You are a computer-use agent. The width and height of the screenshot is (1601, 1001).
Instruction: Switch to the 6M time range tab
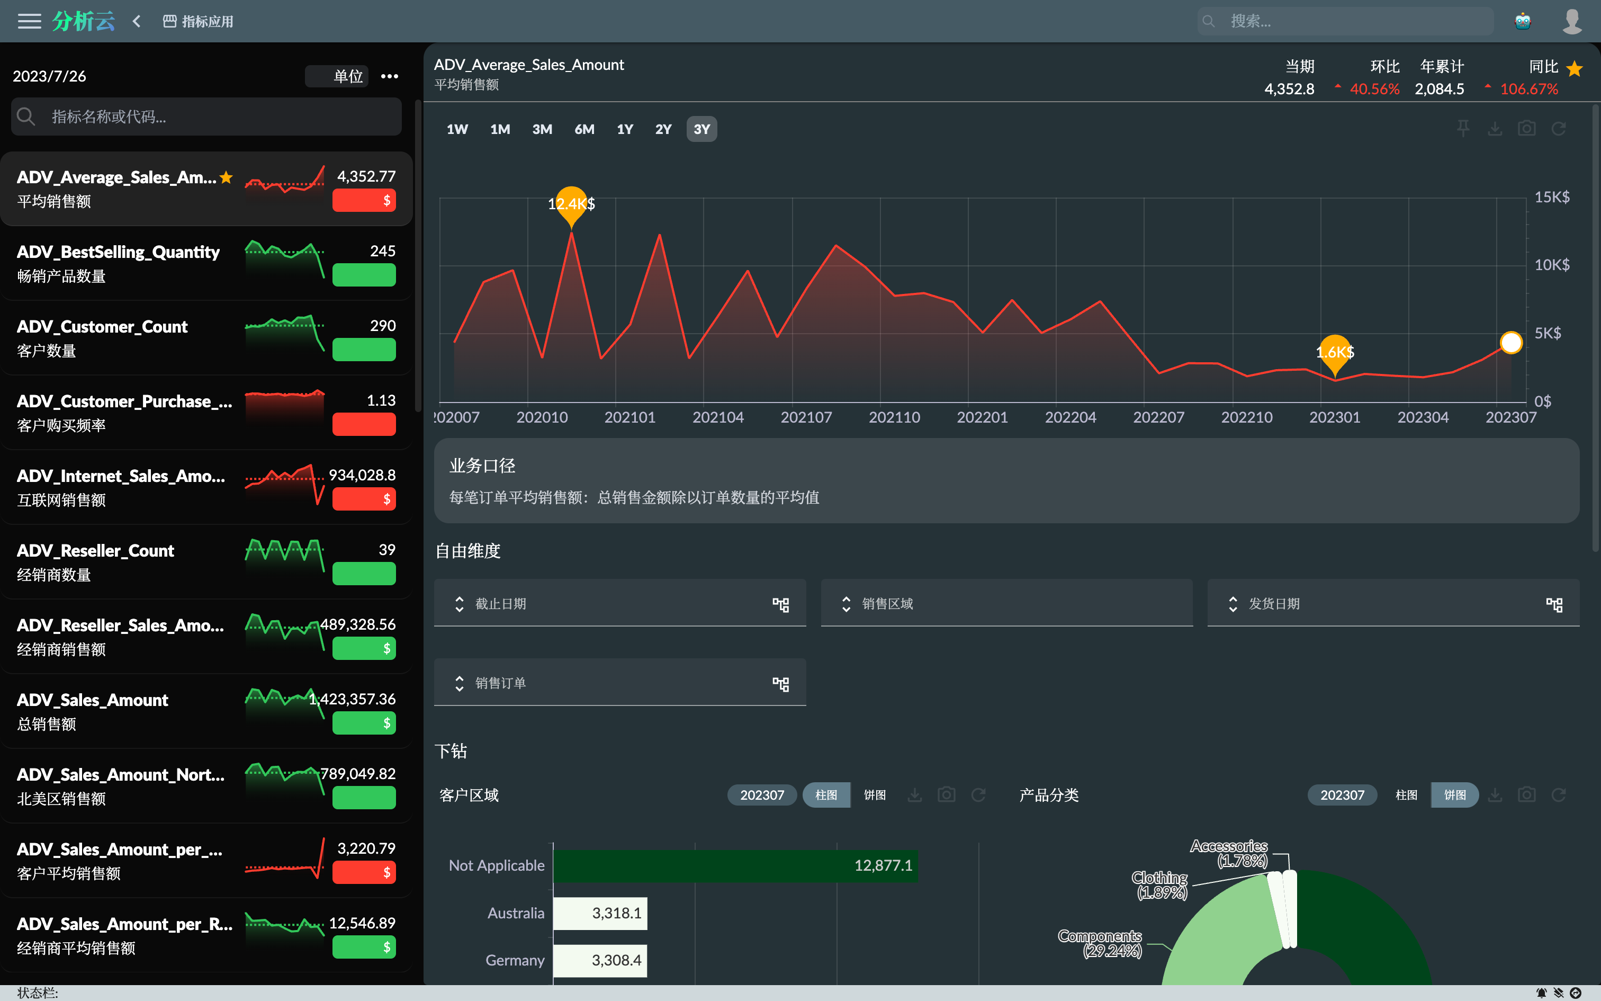click(x=584, y=128)
